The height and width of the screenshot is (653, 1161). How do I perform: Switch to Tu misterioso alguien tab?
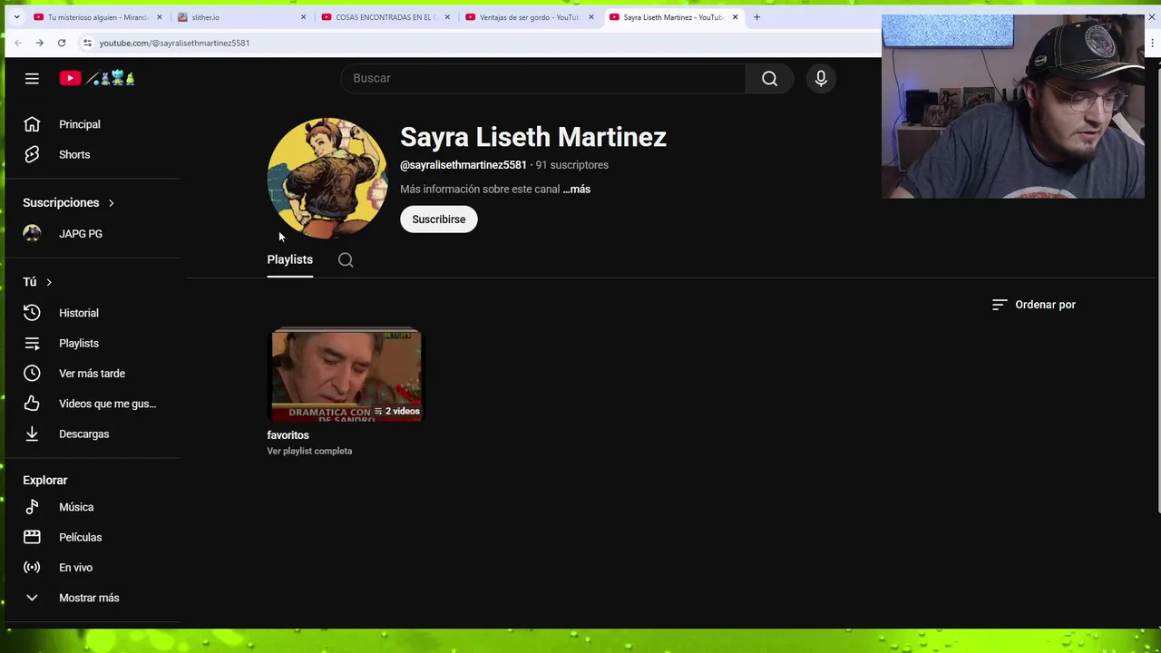coord(98,17)
